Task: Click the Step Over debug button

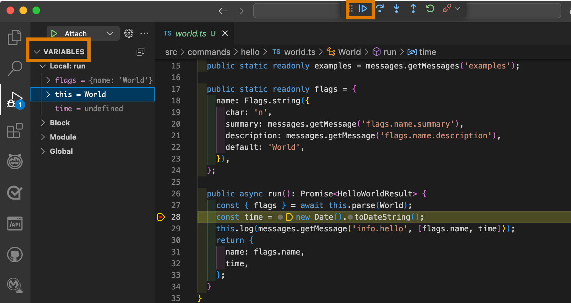Action: coord(380,9)
